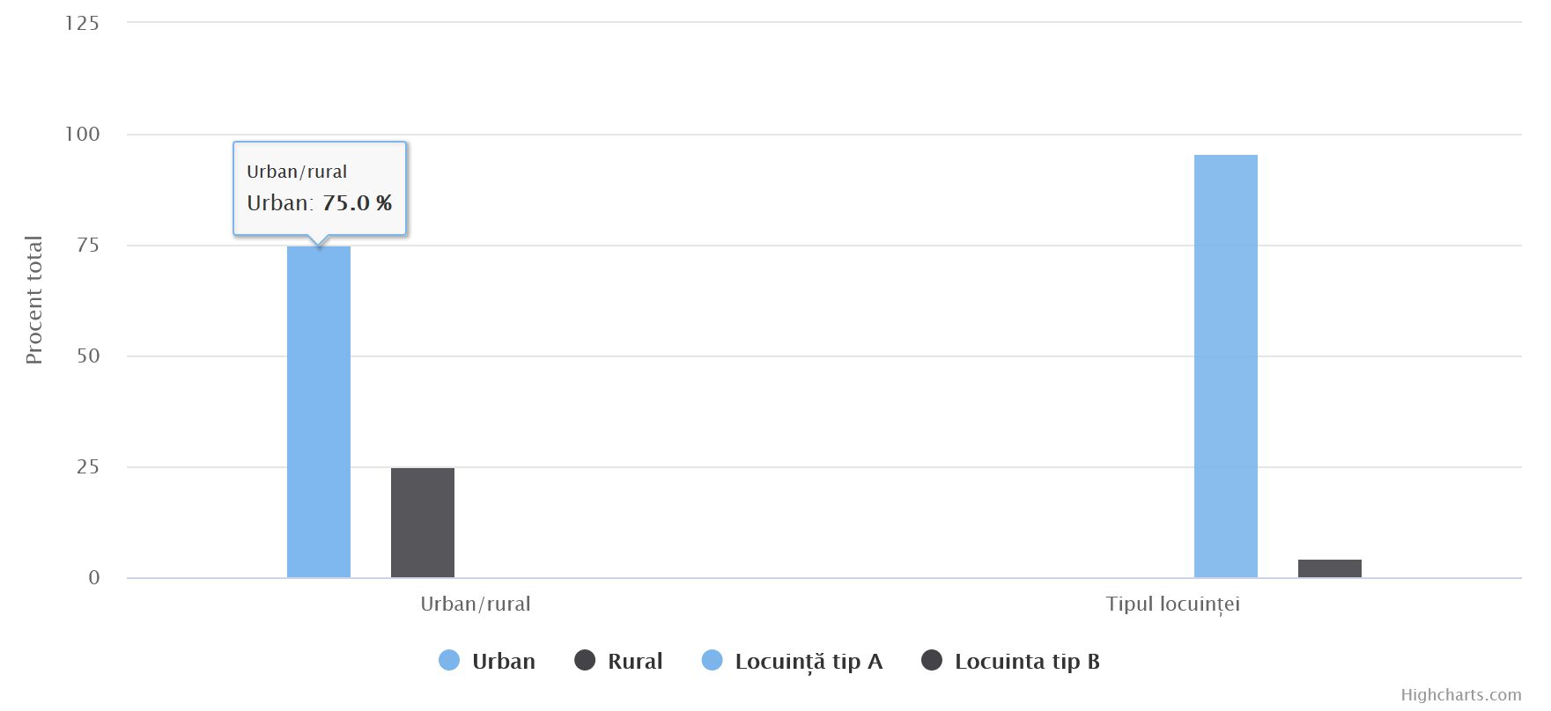Viewport: 1551px width, 711px height.
Task: Select the blue Urban bar
Action: click(319, 414)
